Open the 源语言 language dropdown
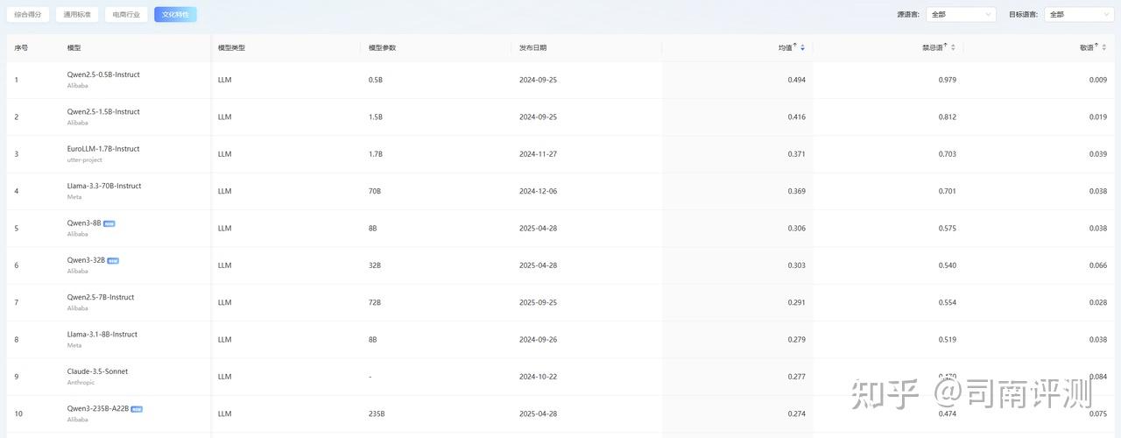The height and width of the screenshot is (438, 1121). pos(961,14)
